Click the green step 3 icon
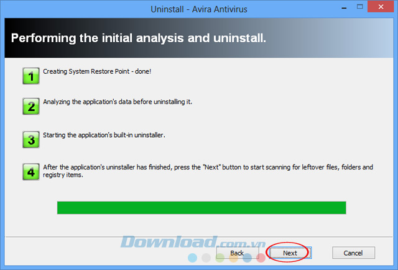 [31, 139]
